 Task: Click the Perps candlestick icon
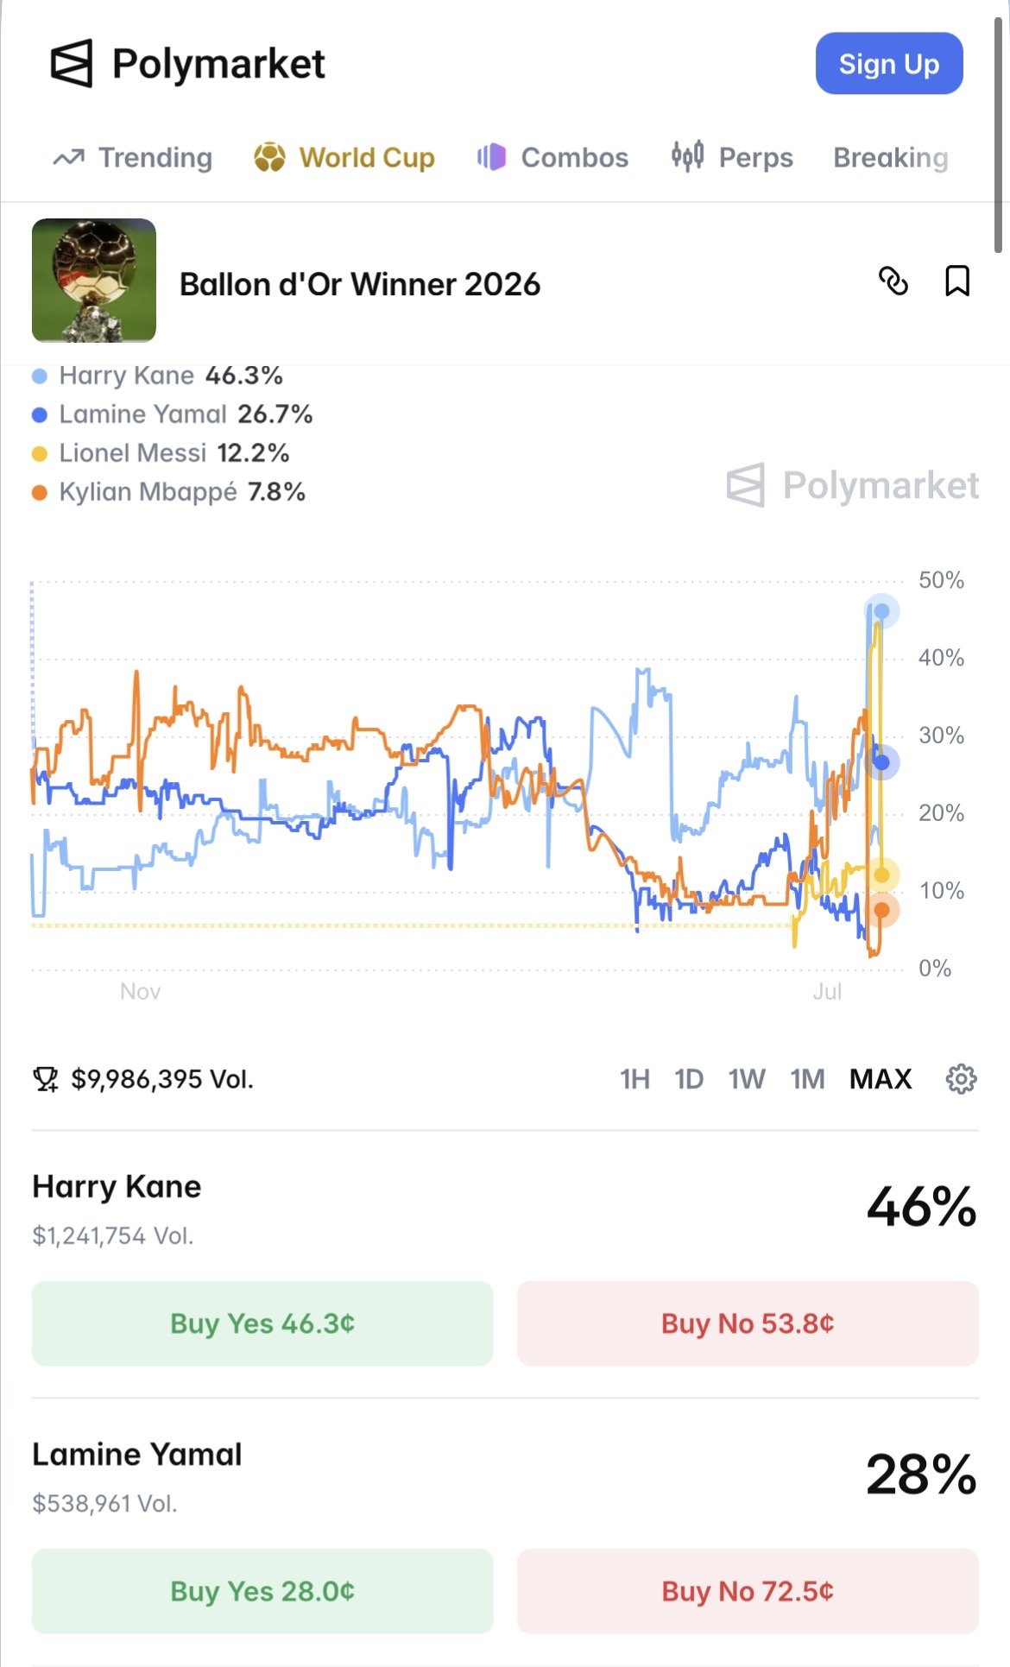click(687, 156)
